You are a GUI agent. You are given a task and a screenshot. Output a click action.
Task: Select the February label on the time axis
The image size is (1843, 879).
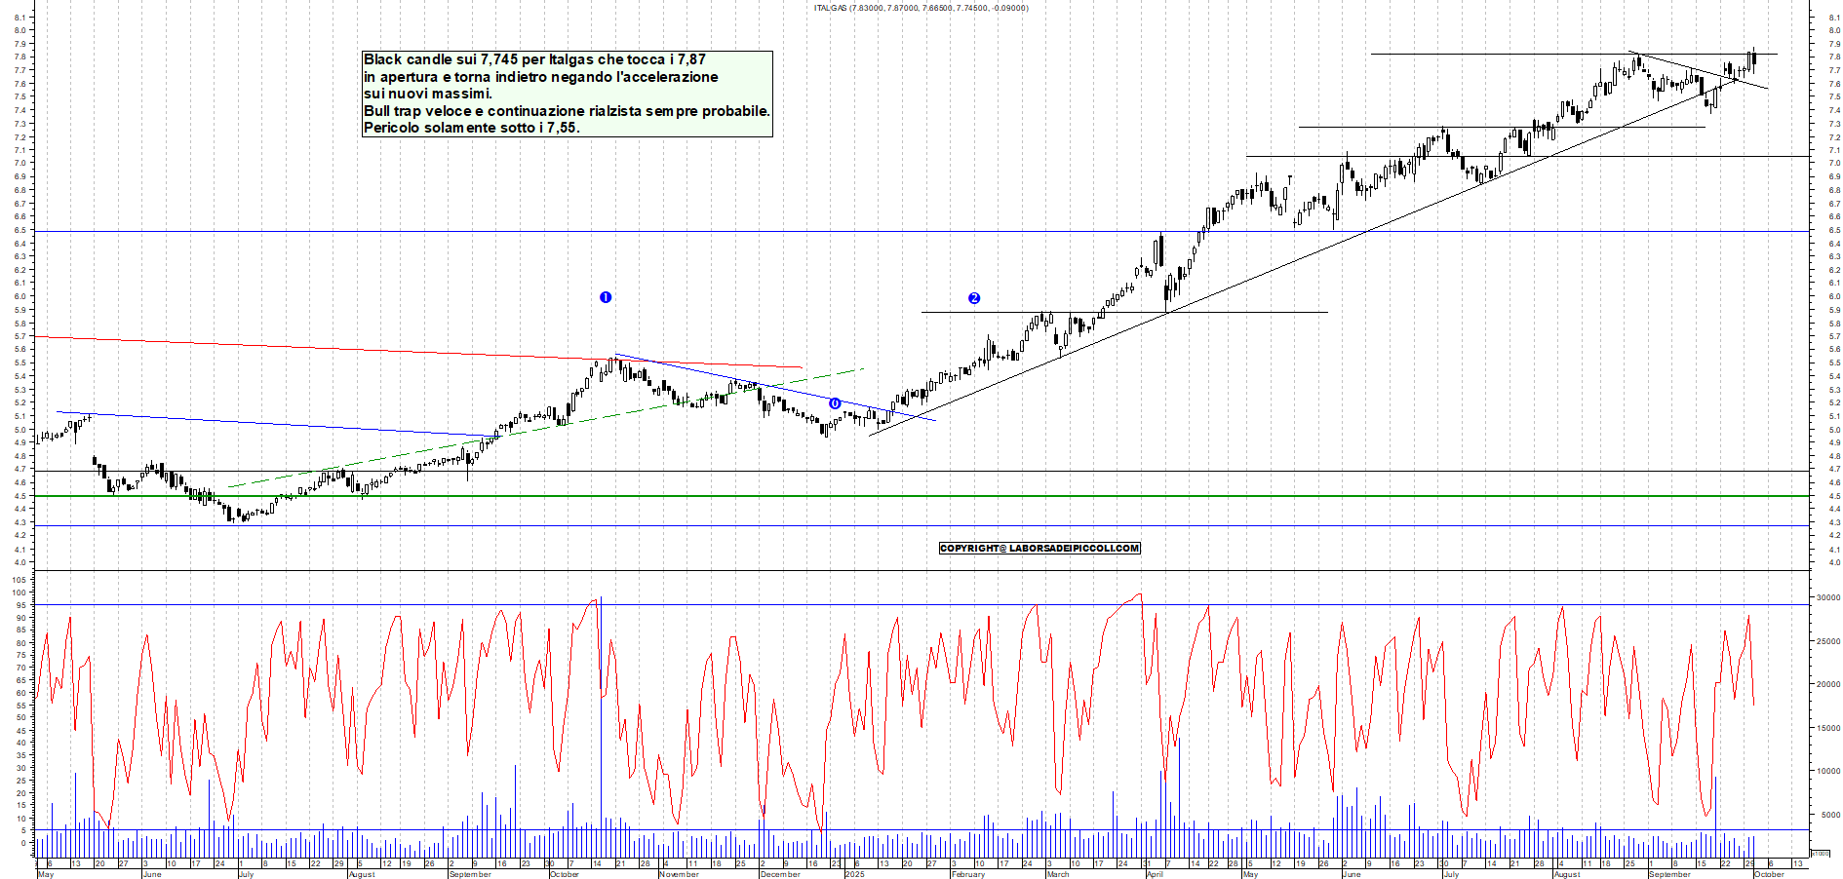pos(967,874)
